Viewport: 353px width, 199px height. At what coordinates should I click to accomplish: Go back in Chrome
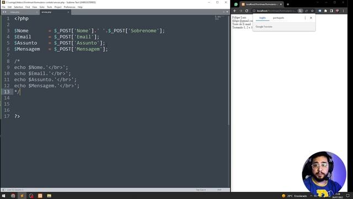(x=235, y=11)
